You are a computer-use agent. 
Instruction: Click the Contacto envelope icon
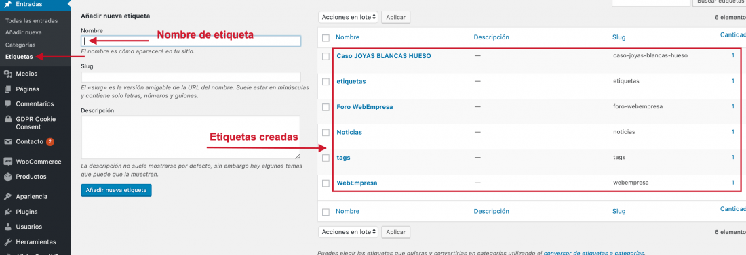(x=8, y=141)
